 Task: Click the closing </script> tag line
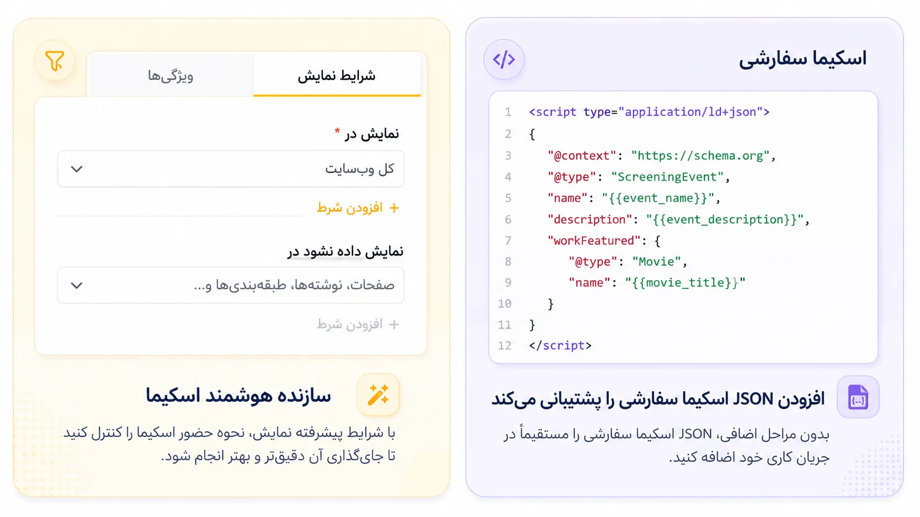(x=560, y=345)
